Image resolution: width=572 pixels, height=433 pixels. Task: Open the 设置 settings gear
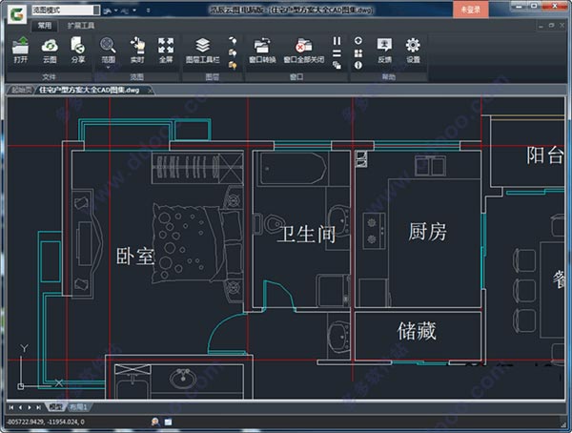click(x=413, y=51)
